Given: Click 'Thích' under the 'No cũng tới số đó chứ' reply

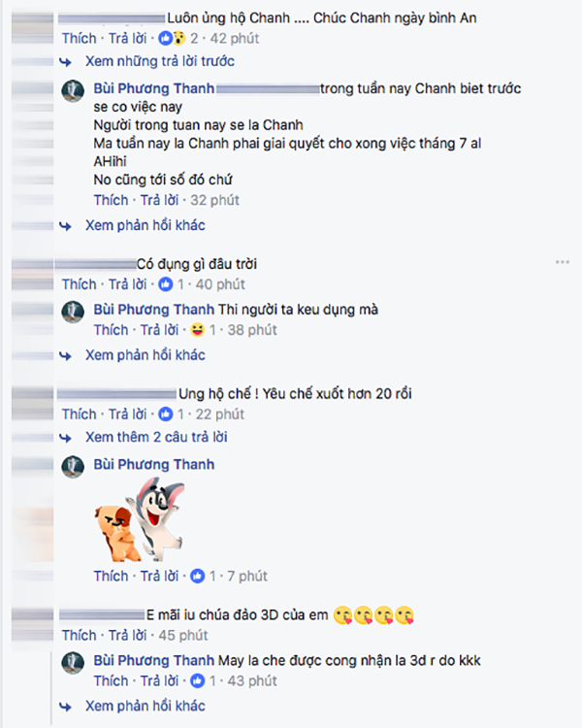Looking at the screenshot, I should tap(111, 200).
